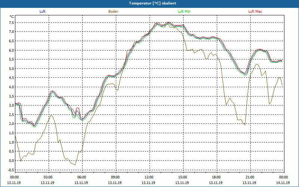Click the '2,5' y-axis value

pos(12,114)
